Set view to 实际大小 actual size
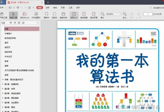 pyautogui.click(x=74, y=15)
